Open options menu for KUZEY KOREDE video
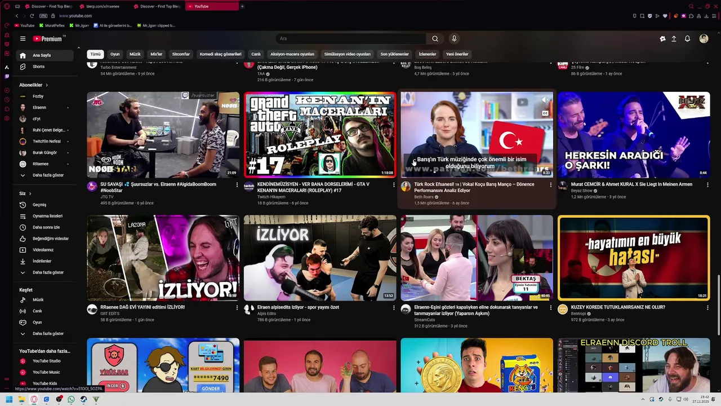 (x=707, y=307)
